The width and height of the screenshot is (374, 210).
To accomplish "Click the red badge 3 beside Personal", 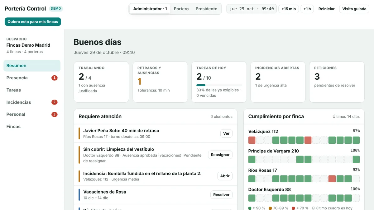I will point(55,114).
